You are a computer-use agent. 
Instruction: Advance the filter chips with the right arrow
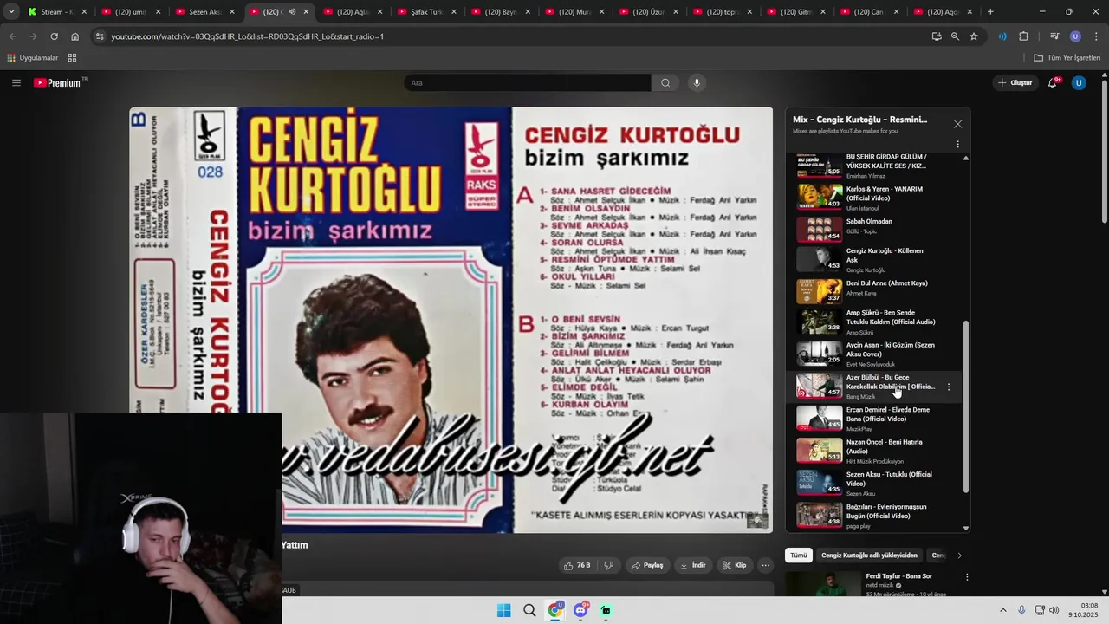[x=959, y=556]
